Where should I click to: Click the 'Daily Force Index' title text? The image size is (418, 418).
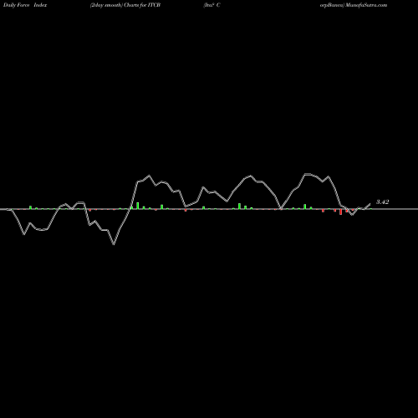coord(25,5)
